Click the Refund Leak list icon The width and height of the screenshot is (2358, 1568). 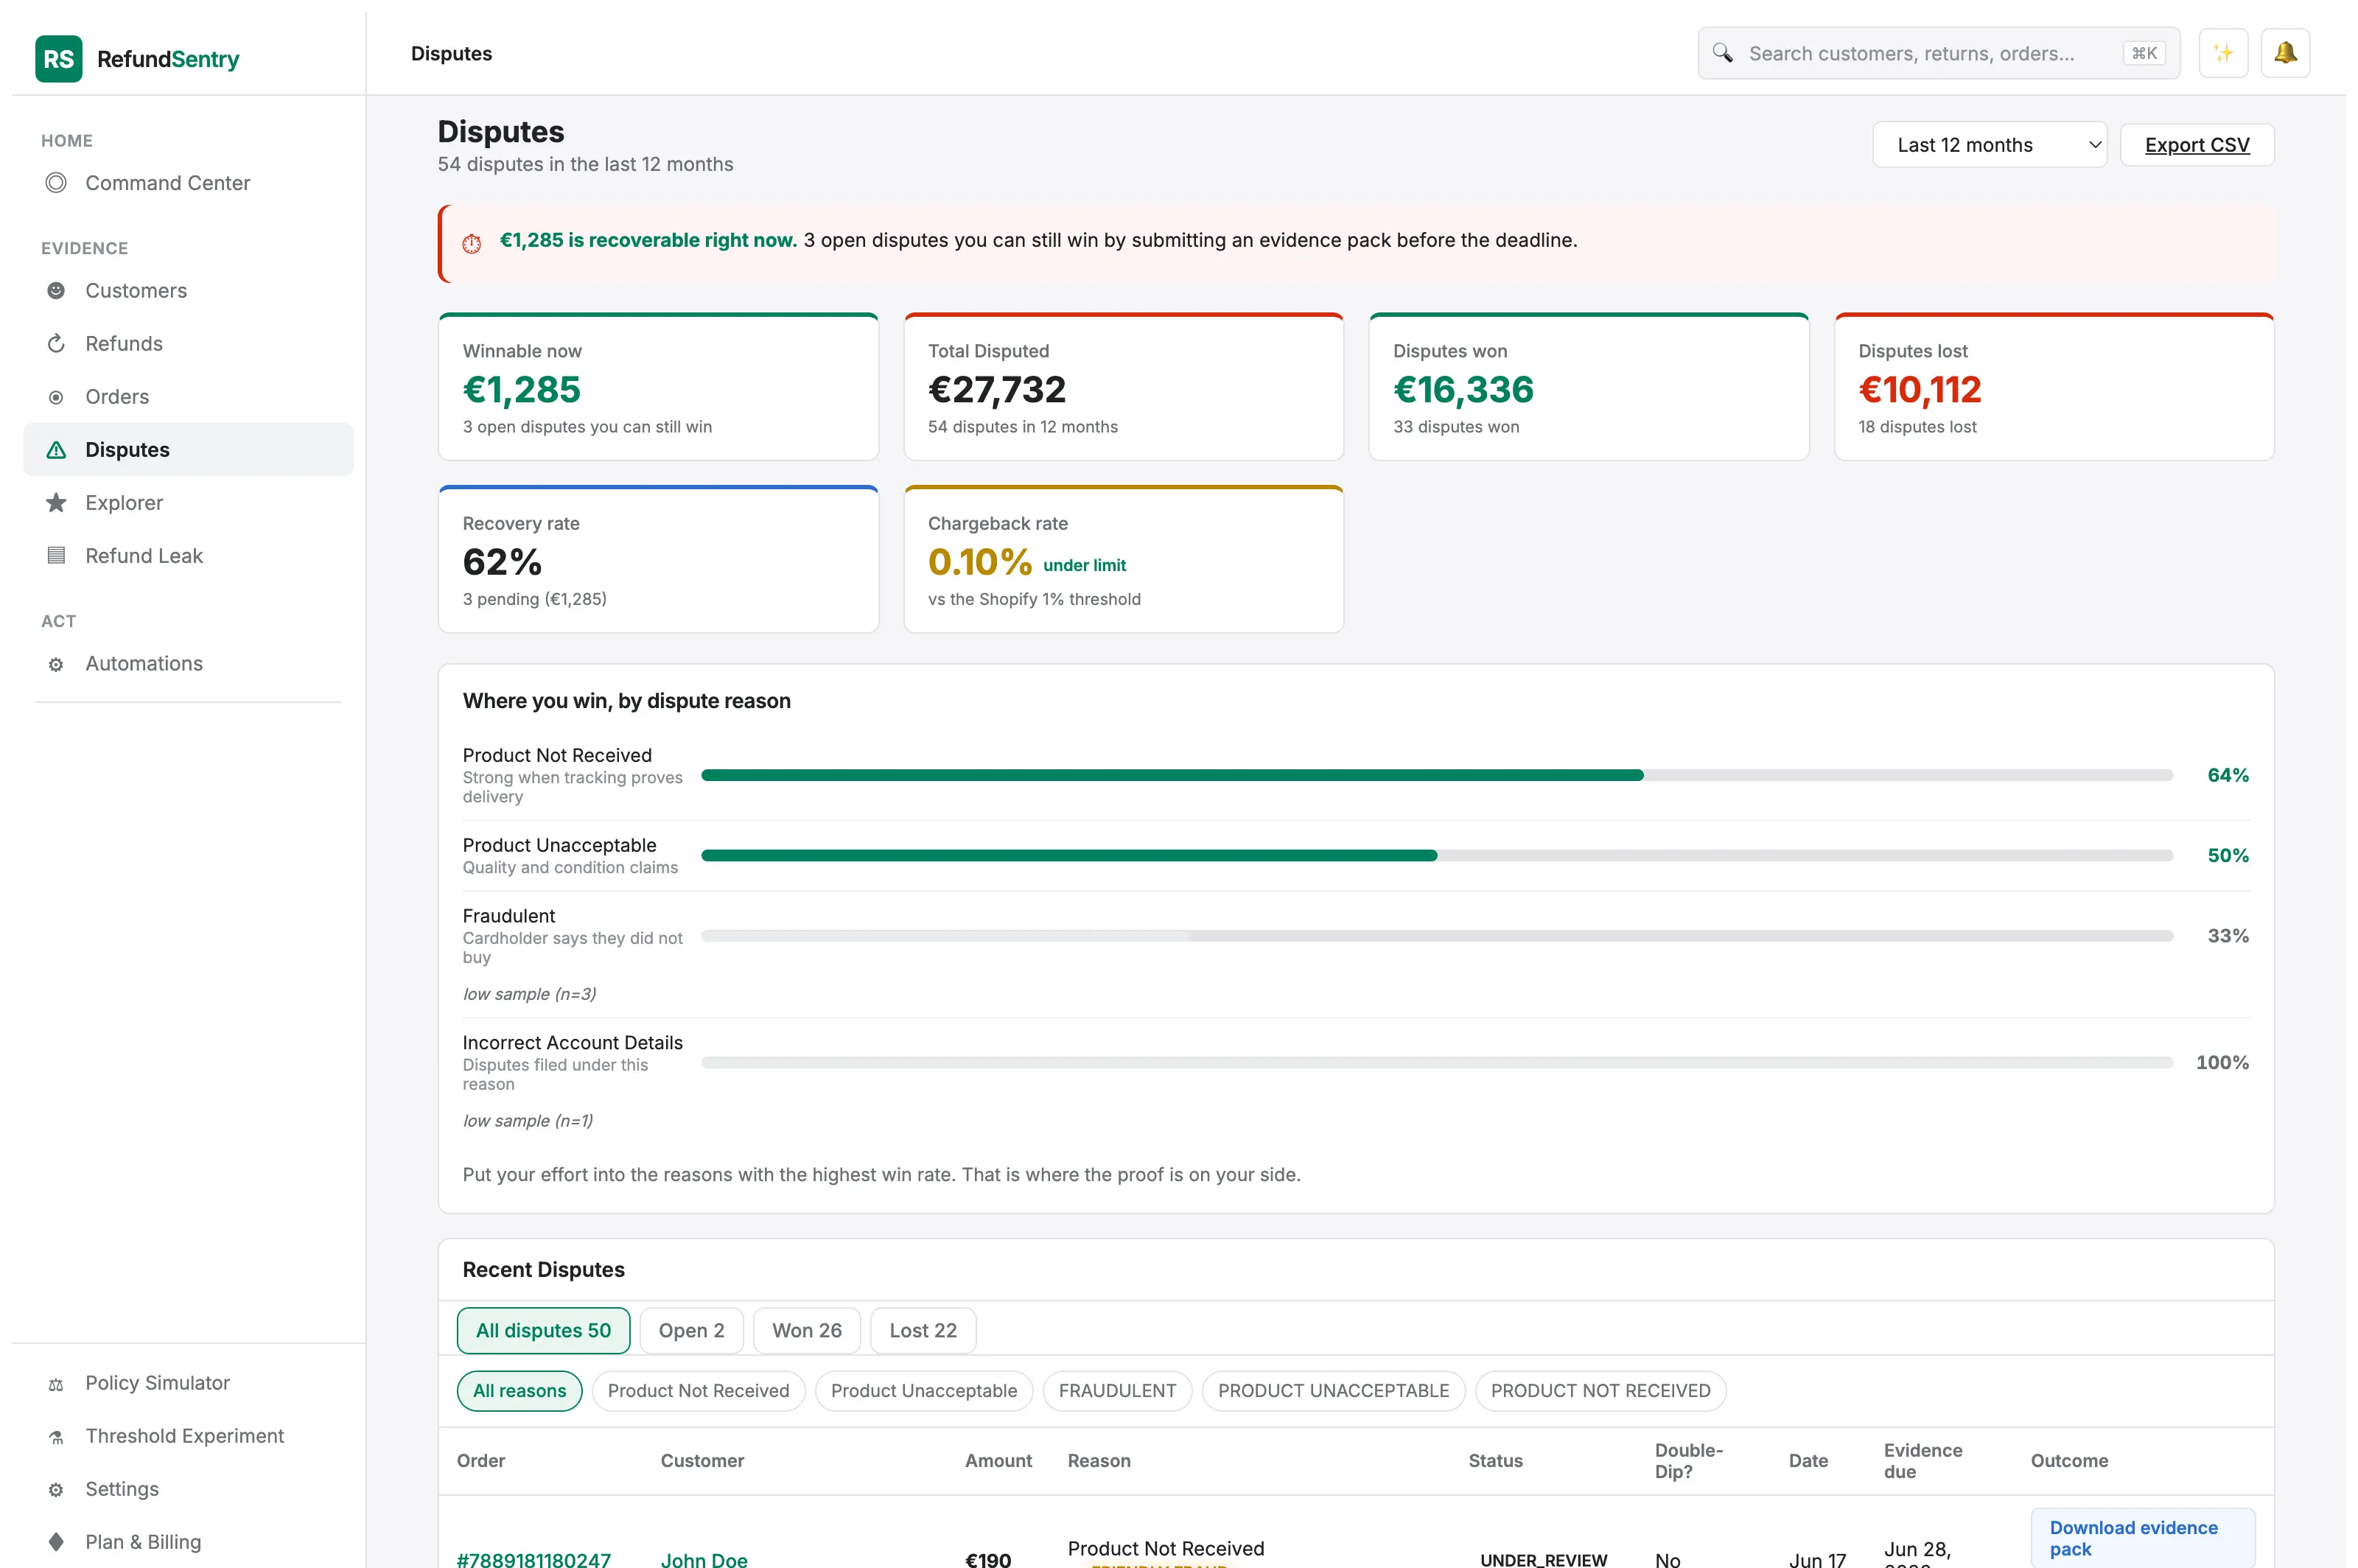[x=56, y=556]
